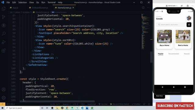This screenshot has width=195, height=110.
Task: Click Go Live in the status bar
Action: click(103, 104)
